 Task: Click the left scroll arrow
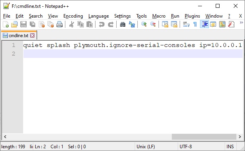5,137
